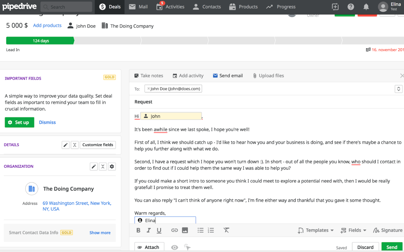Click the insert link icon
The image size is (404, 252).
point(174,230)
